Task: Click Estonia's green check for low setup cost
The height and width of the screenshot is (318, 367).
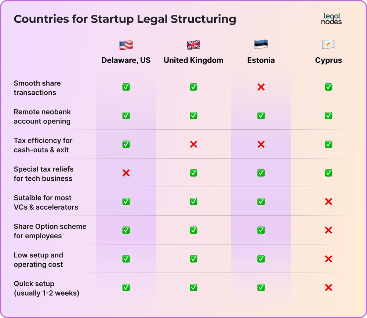Action: click(261, 259)
